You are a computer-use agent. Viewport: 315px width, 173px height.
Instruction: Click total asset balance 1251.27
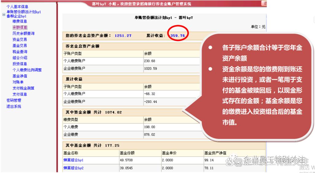123,36
